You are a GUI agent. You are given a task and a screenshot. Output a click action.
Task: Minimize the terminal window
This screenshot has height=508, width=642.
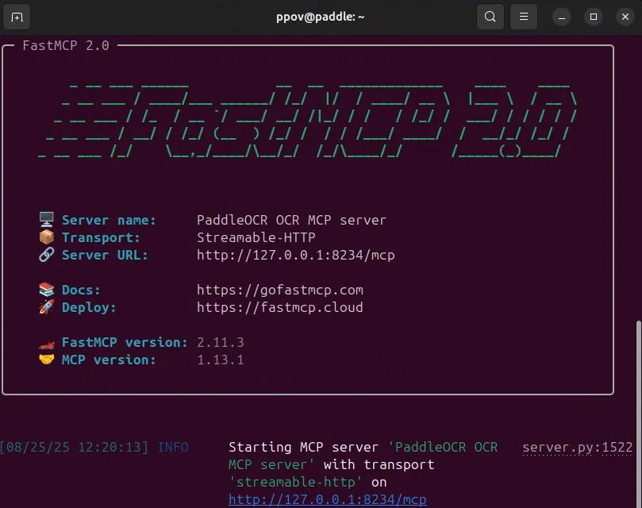(562, 17)
